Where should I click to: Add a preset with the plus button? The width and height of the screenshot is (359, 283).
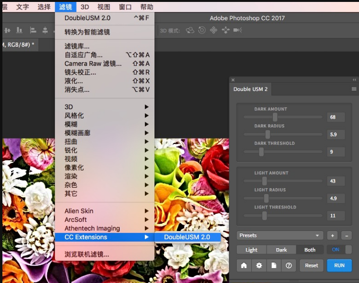332,235
